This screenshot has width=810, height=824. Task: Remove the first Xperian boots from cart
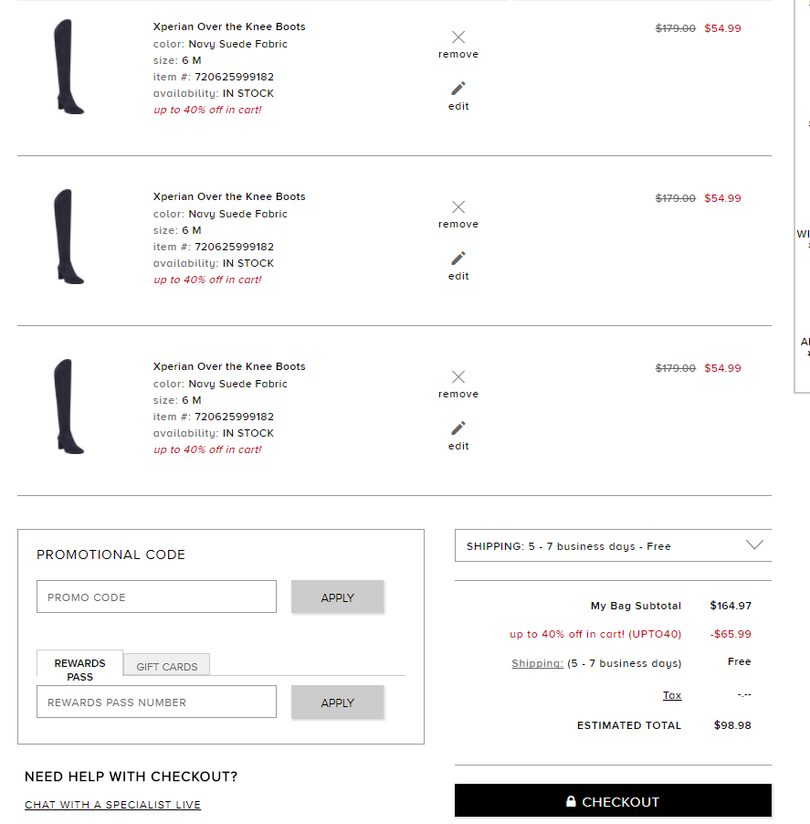click(x=458, y=42)
